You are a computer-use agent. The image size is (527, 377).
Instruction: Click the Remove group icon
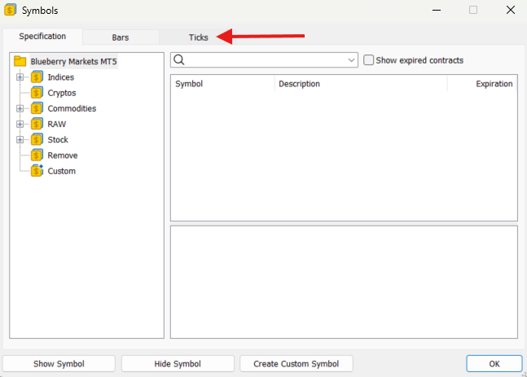(x=37, y=155)
